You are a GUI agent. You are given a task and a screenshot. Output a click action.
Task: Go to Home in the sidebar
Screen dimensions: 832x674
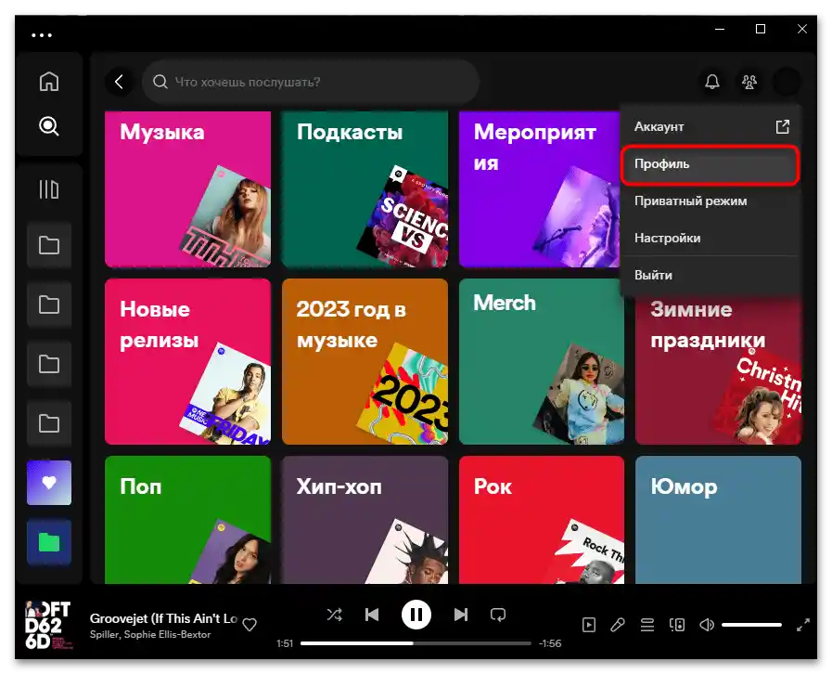pos(49,81)
